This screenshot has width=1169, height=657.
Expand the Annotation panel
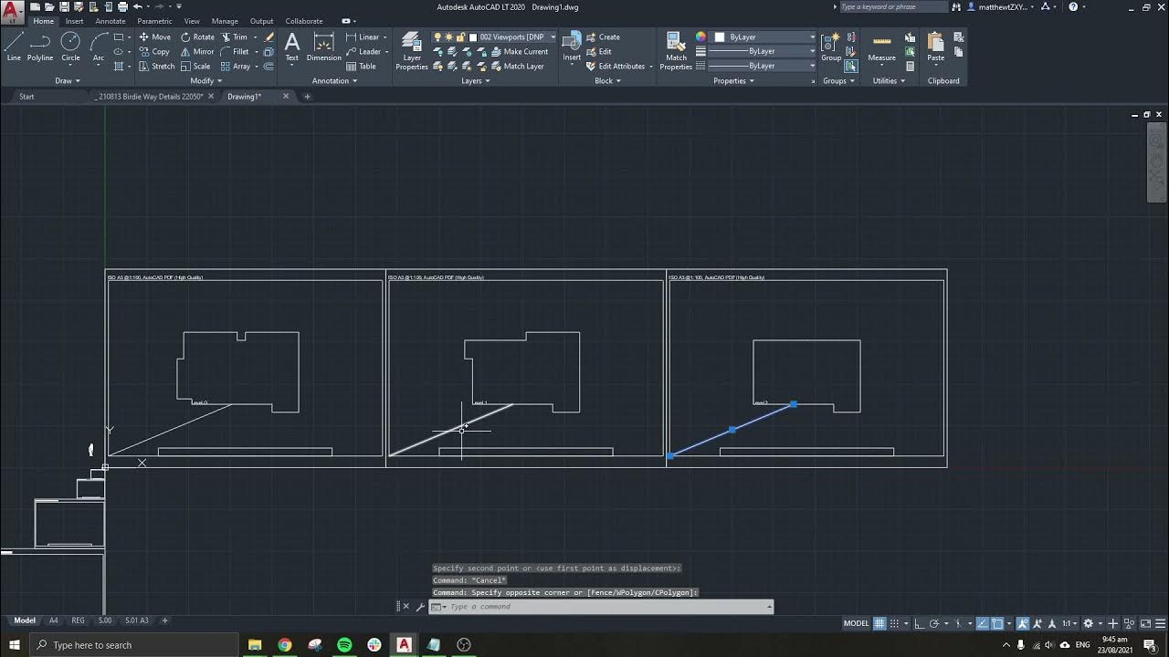click(x=334, y=81)
